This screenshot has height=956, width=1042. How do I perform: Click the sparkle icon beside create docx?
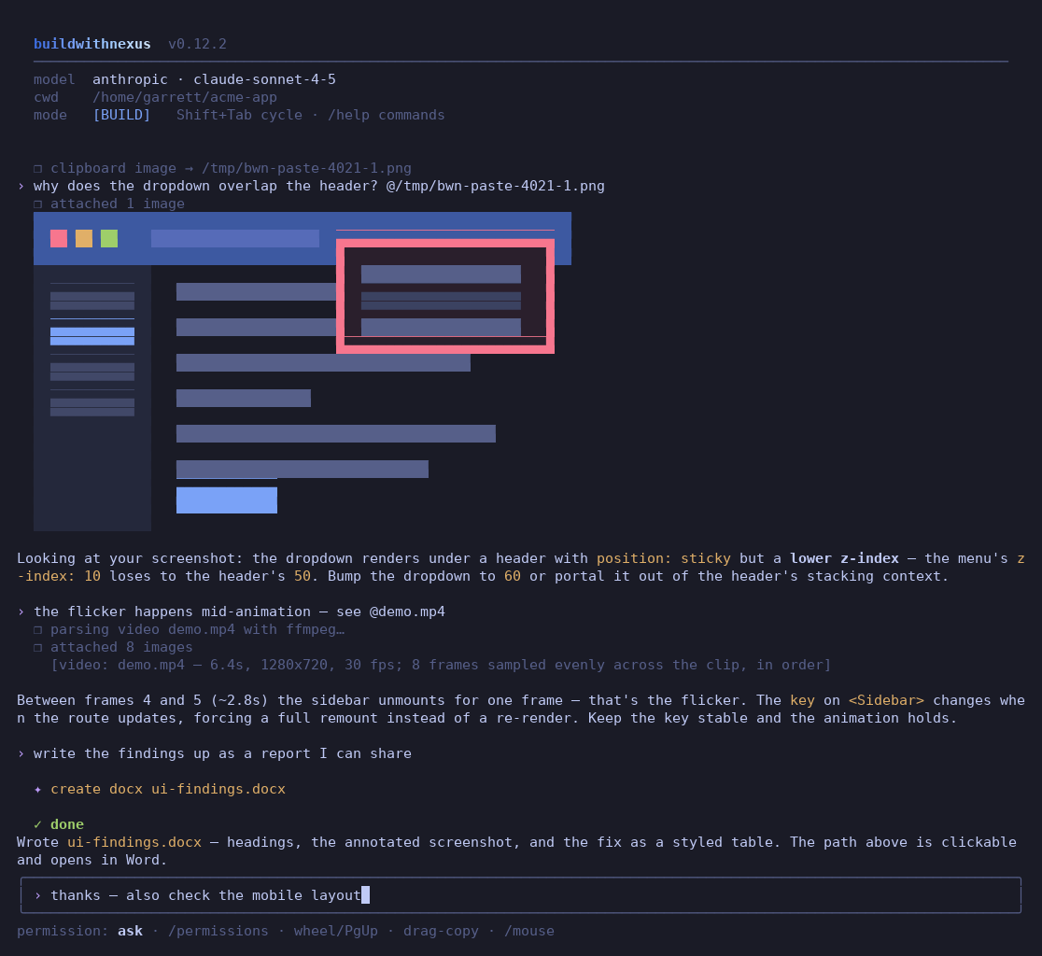click(38, 789)
